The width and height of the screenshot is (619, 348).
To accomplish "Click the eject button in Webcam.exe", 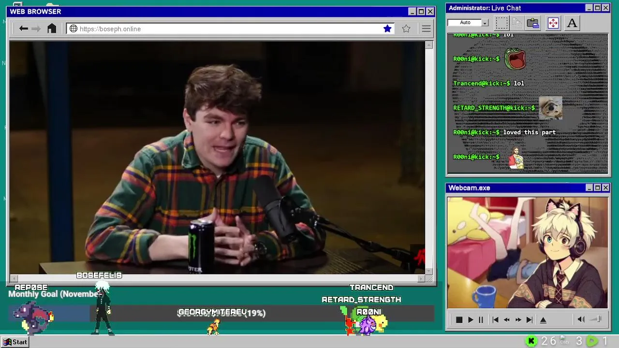I will click(x=543, y=319).
